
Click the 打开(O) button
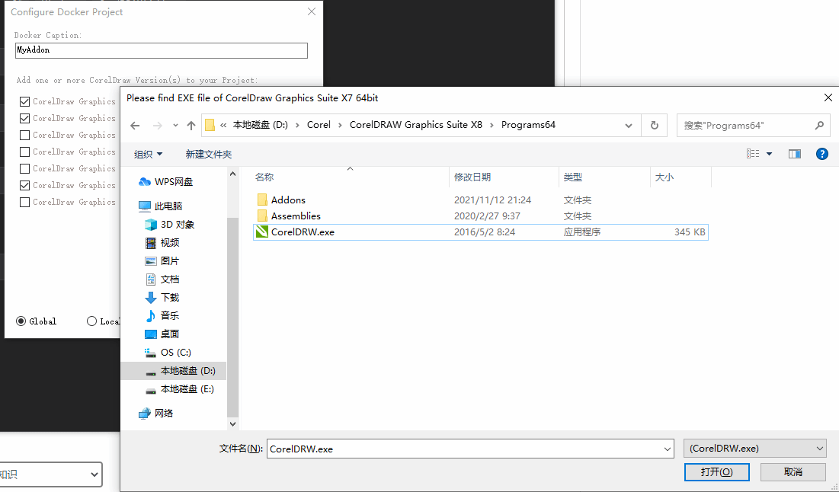[x=716, y=472]
